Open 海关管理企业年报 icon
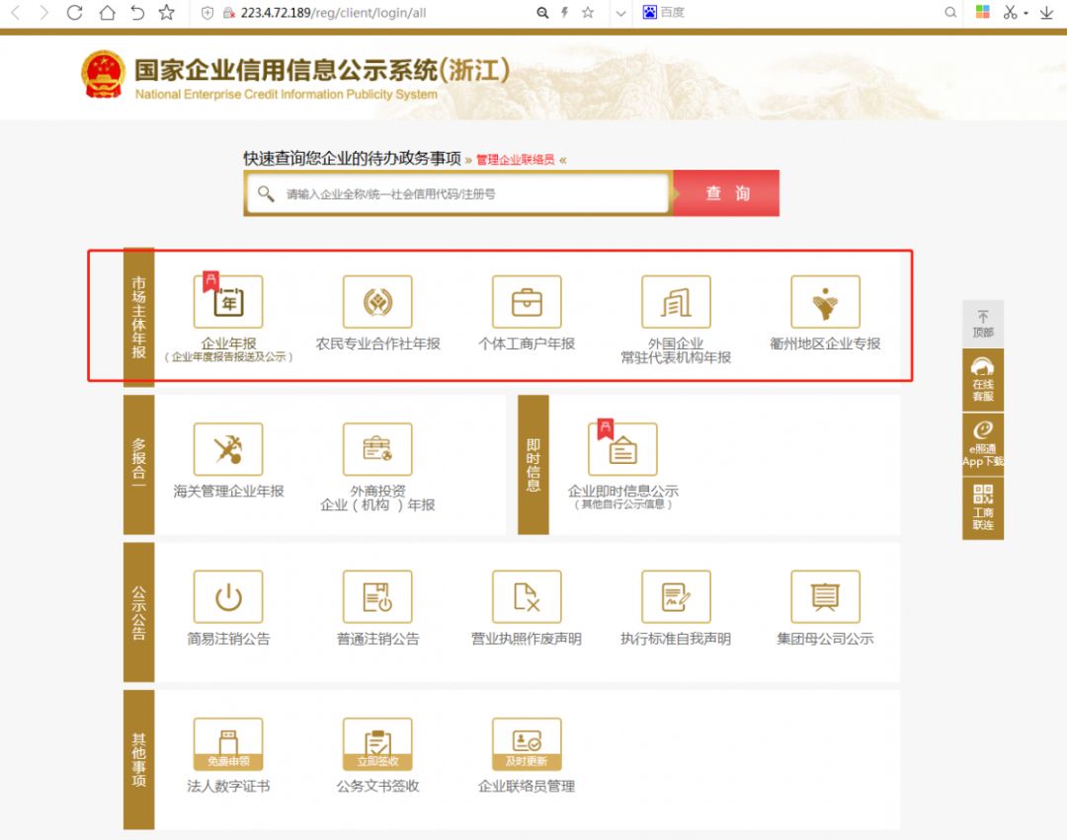 coord(228,449)
